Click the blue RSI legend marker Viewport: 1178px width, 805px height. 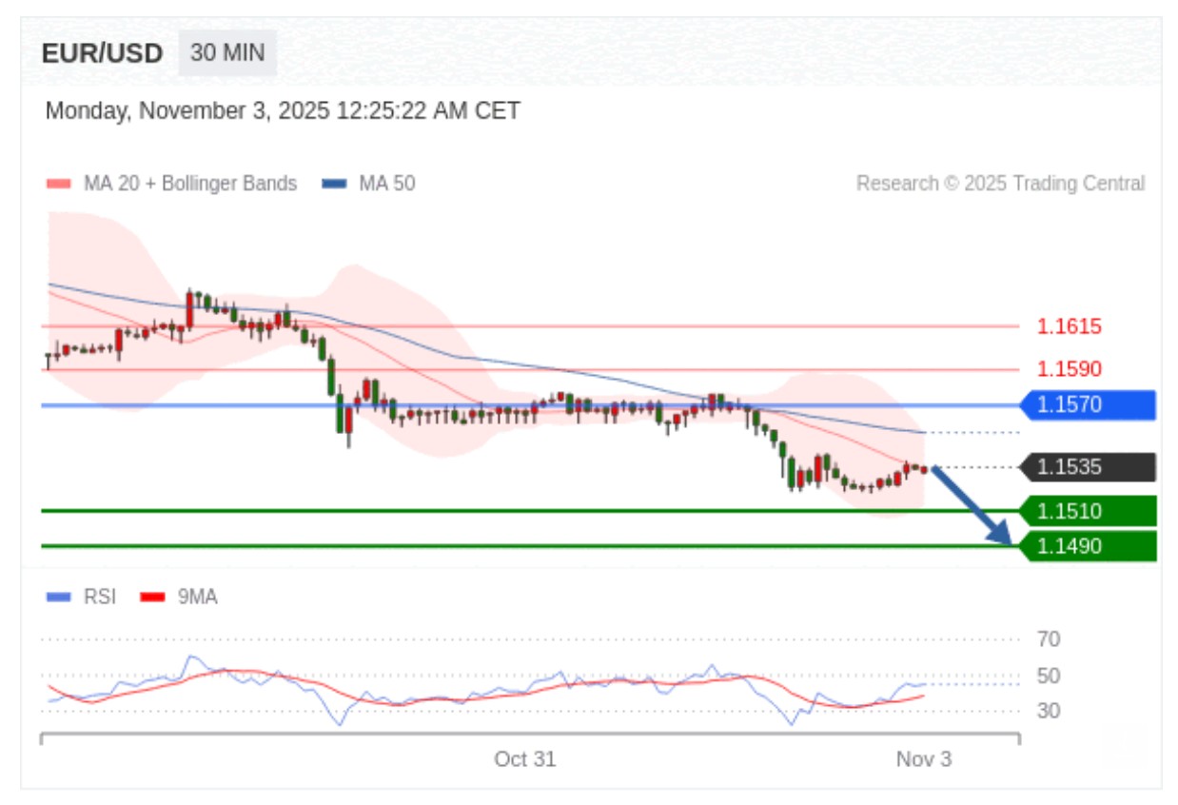58,598
